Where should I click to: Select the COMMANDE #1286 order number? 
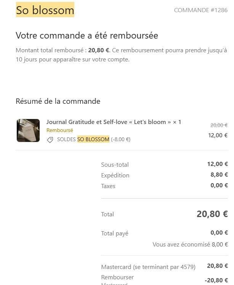pyautogui.click(x=200, y=10)
